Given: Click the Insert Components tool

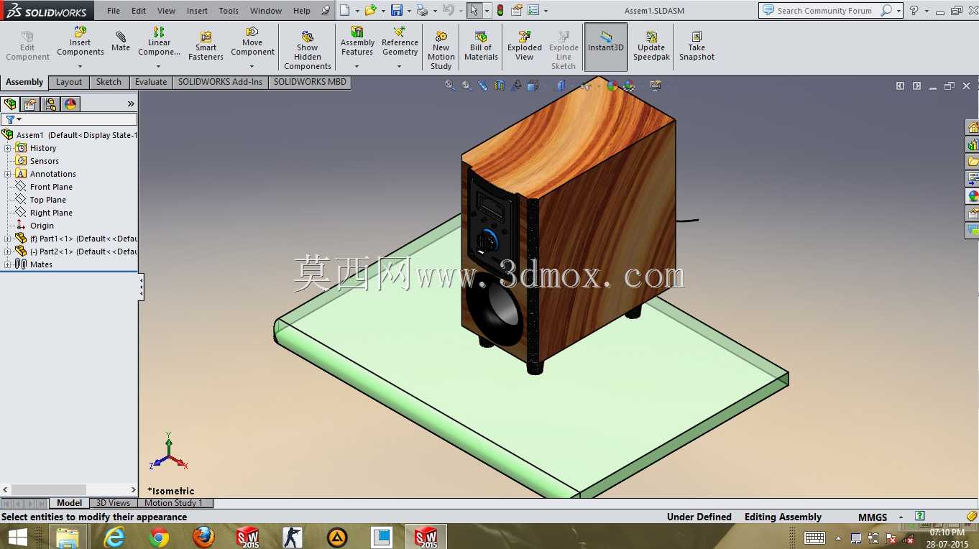Looking at the screenshot, I should tap(81, 42).
